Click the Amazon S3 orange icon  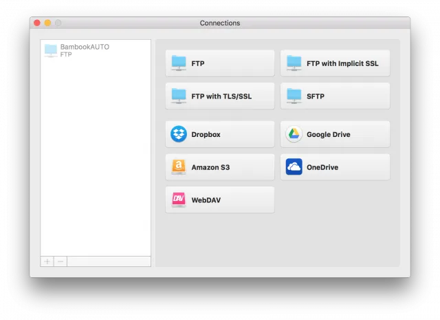[179, 167]
